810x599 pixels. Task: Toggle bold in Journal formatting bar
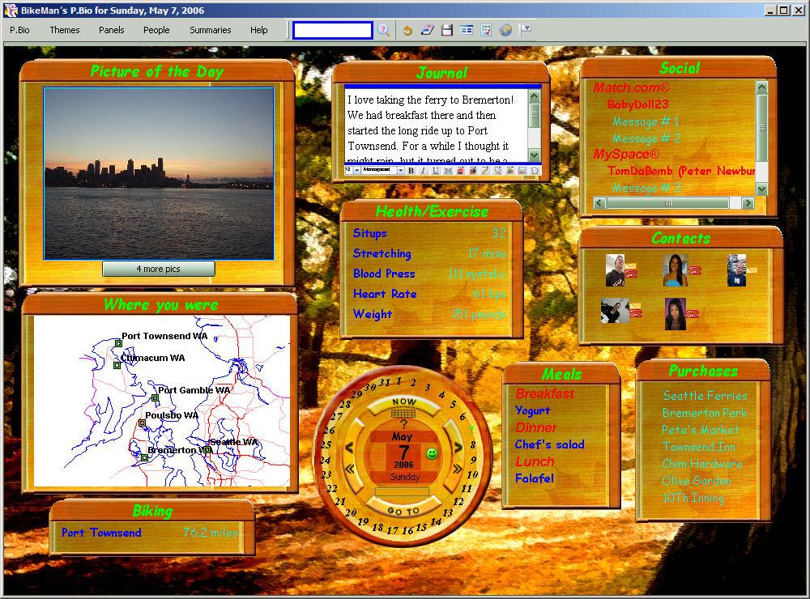click(411, 171)
